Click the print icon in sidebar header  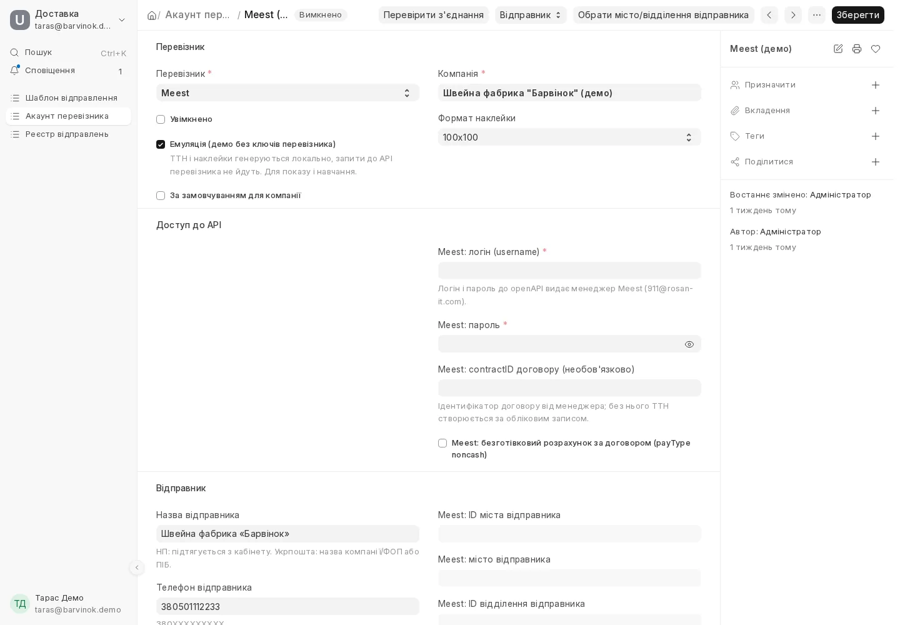tap(857, 49)
